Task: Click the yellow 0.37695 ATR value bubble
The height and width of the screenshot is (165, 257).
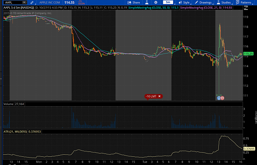Action: [x=249, y=149]
